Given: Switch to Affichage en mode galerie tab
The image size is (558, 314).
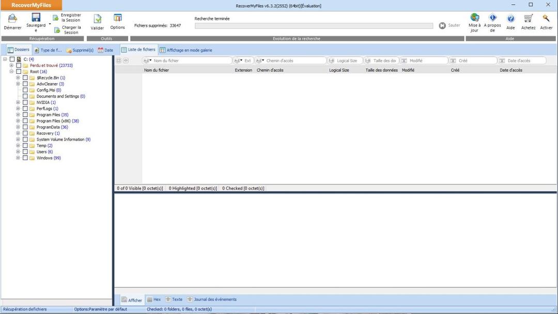Looking at the screenshot, I should click(x=186, y=50).
